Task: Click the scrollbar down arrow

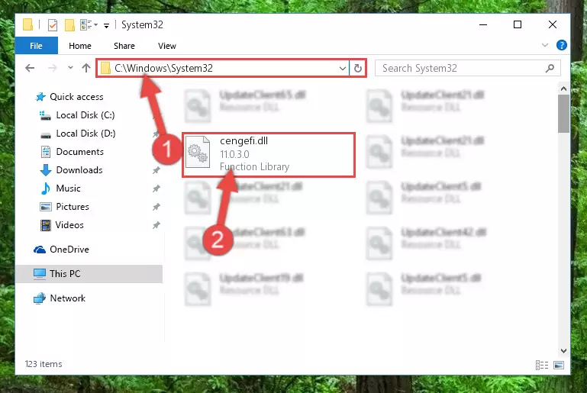Action: (563, 351)
